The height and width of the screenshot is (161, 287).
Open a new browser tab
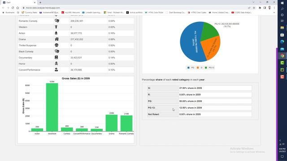click(x=40, y=3)
